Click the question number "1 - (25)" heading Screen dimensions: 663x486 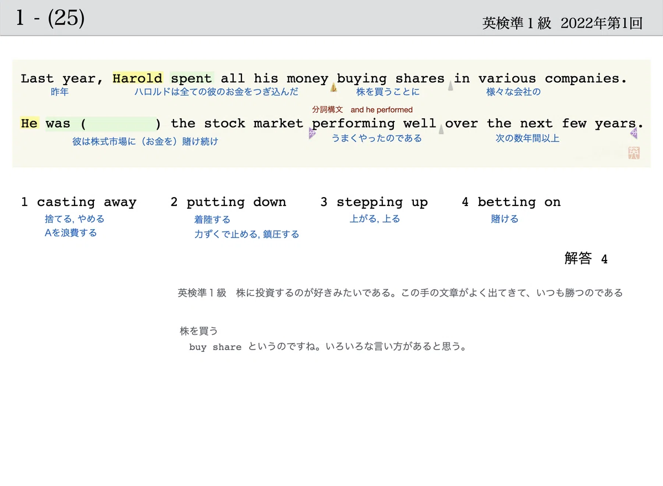pos(50,18)
